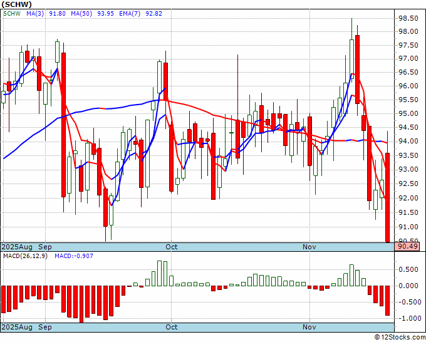Click the (SCHW) chart title
This screenshot has height=342, width=426.
[x=17, y=4]
